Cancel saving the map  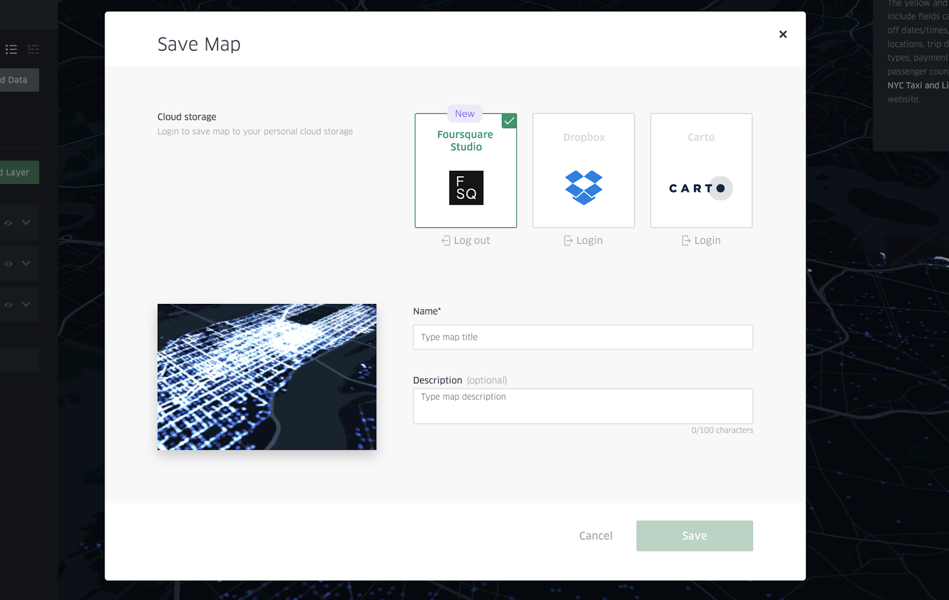[x=595, y=536]
